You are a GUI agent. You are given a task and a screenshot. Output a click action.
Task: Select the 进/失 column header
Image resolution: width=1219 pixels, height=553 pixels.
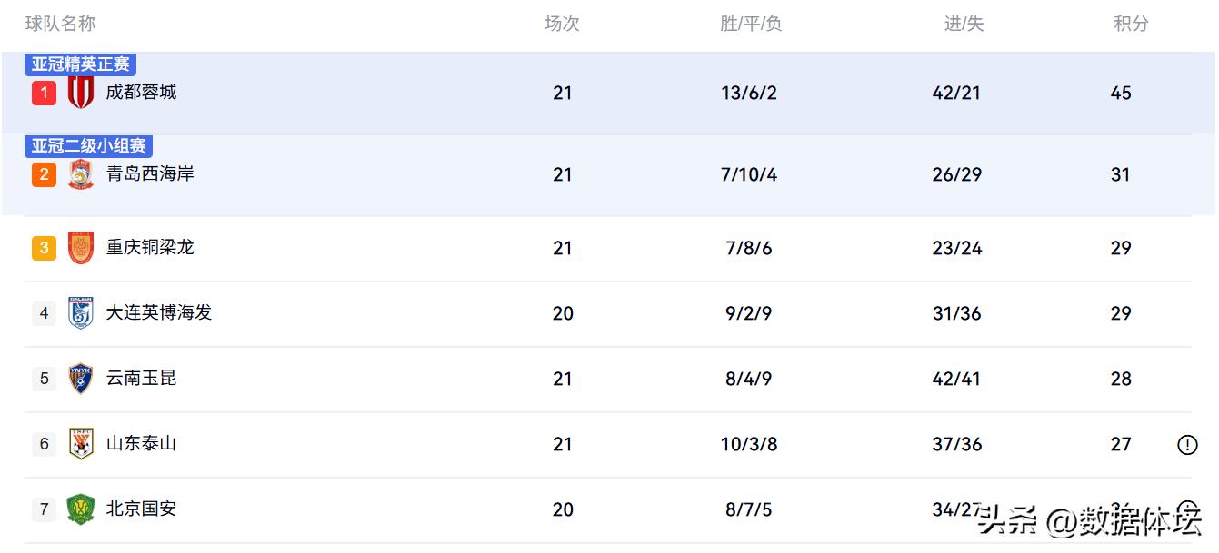coord(964,25)
